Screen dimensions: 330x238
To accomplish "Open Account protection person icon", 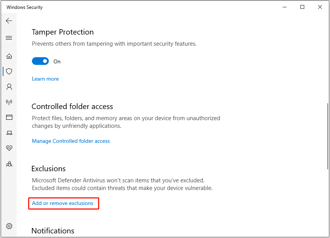I will [9, 87].
